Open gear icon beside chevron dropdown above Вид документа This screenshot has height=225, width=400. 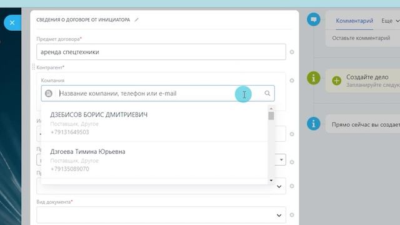coord(292,186)
